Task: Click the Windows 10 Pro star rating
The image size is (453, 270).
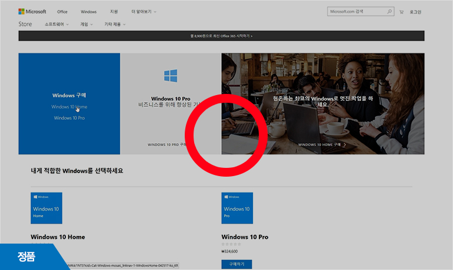Action: 231,244
